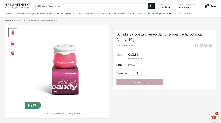The image size is (221, 123).
Task: Click the Pievienot grozam button
Action: pyautogui.click(x=140, y=82)
